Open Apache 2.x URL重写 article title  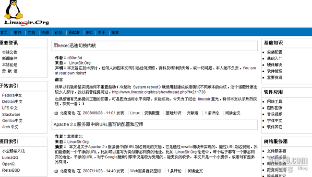tap(98, 124)
